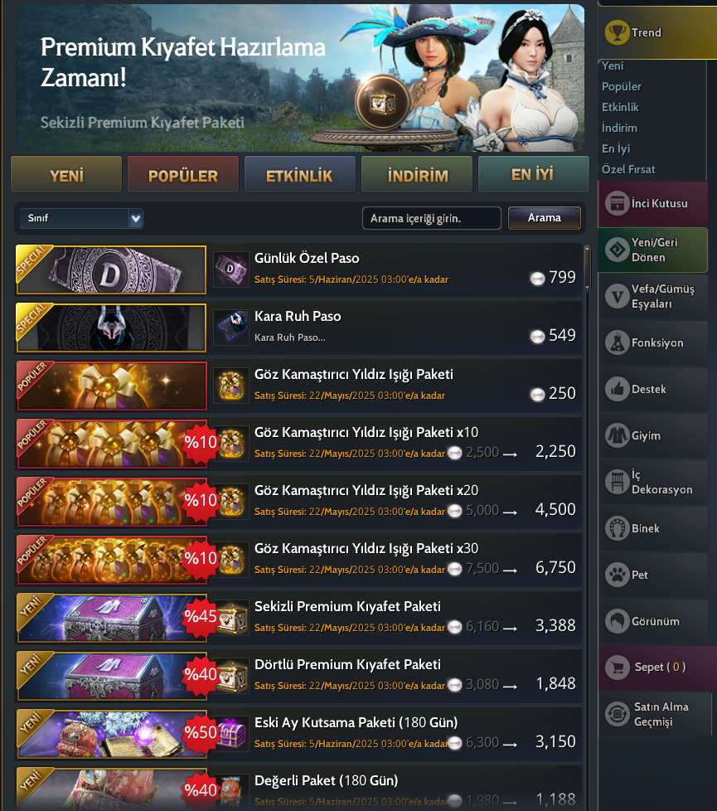Expand the Sınıf class dropdown
The height and width of the screenshot is (811, 717).
[81, 218]
